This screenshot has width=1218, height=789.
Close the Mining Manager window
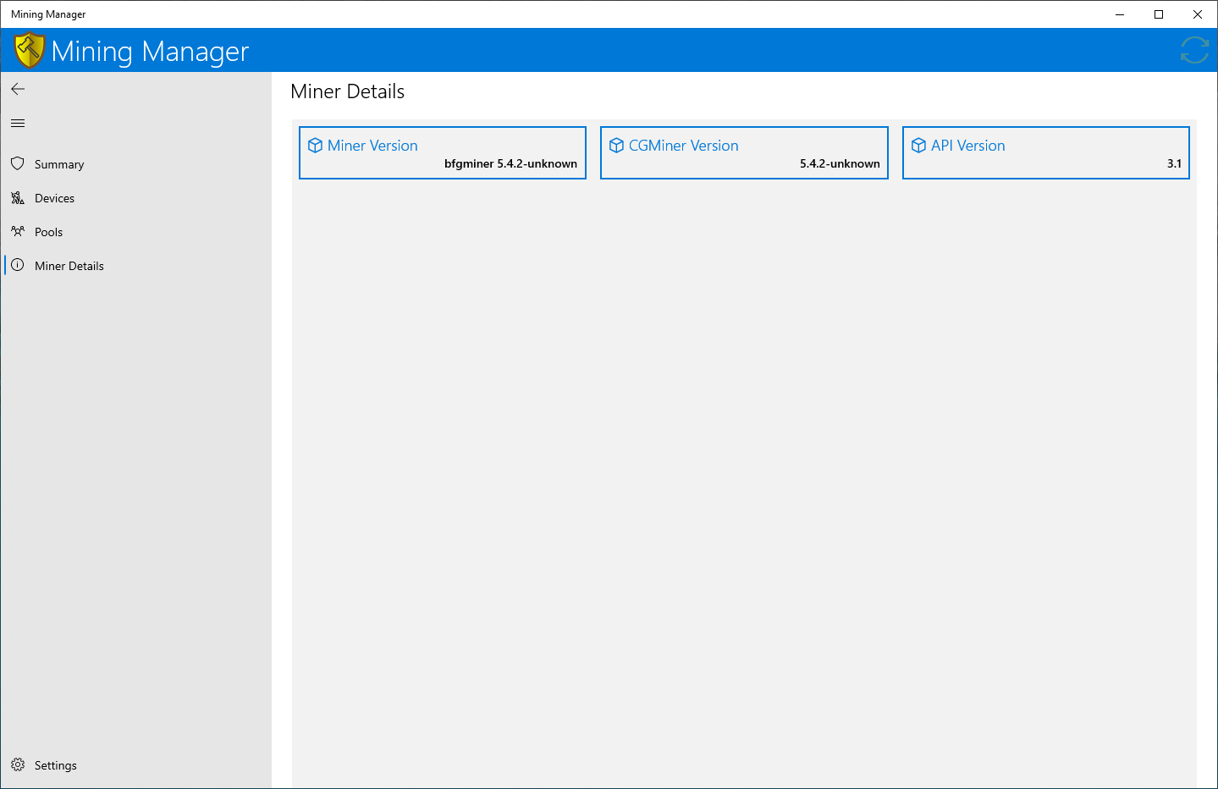pos(1198,14)
